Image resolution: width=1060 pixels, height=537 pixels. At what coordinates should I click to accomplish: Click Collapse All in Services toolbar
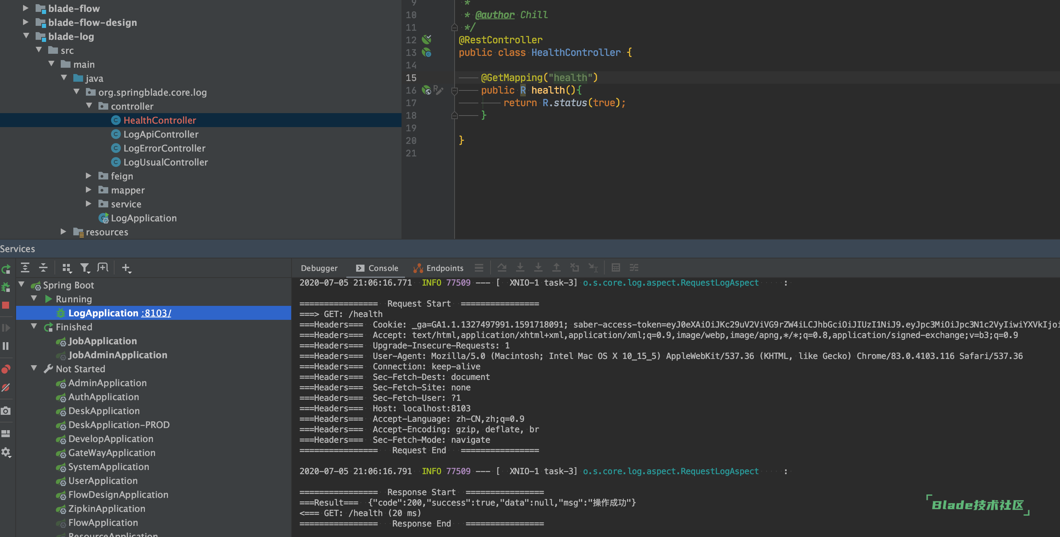coord(43,268)
